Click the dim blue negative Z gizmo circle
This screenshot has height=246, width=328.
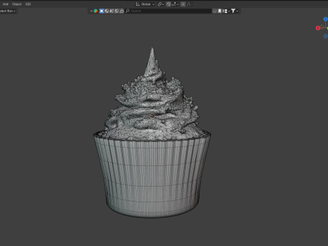(326, 36)
